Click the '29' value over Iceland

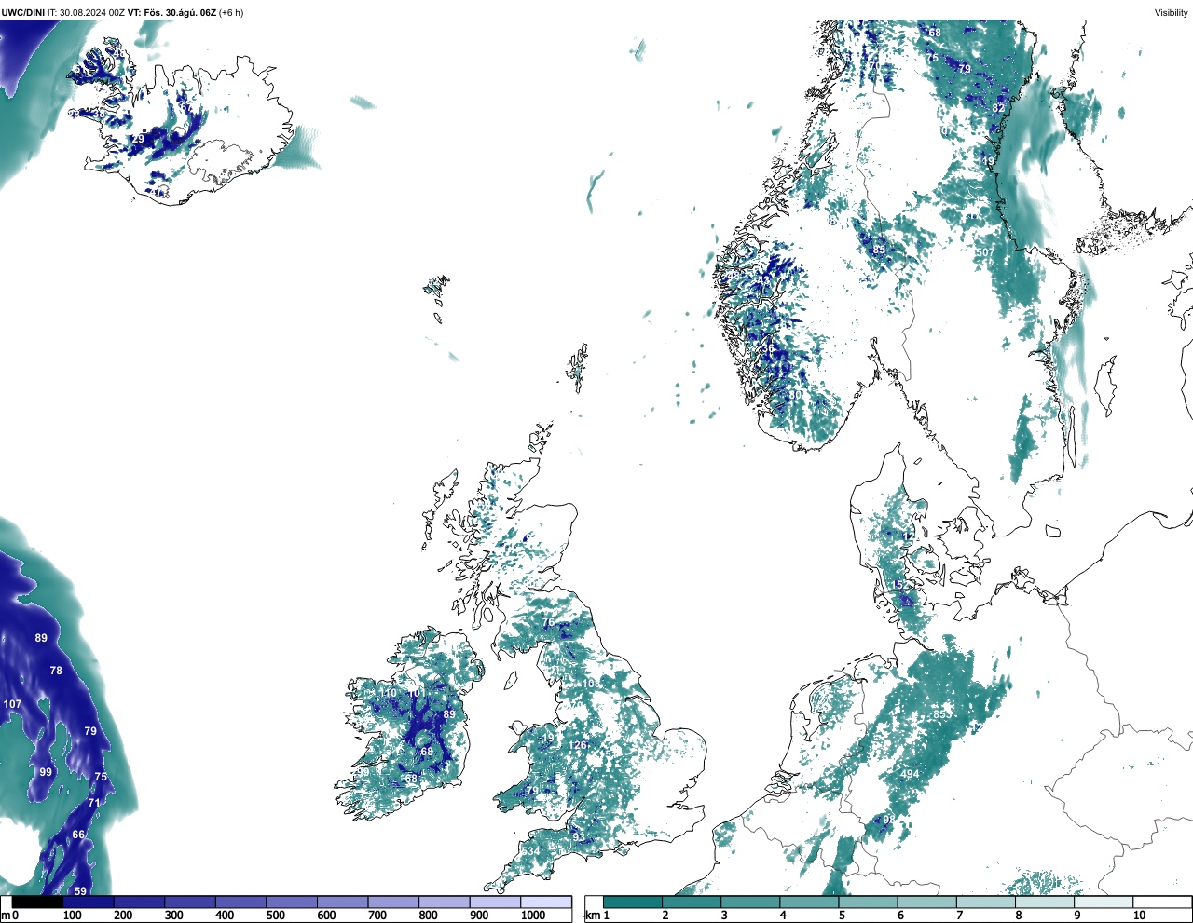(138, 139)
